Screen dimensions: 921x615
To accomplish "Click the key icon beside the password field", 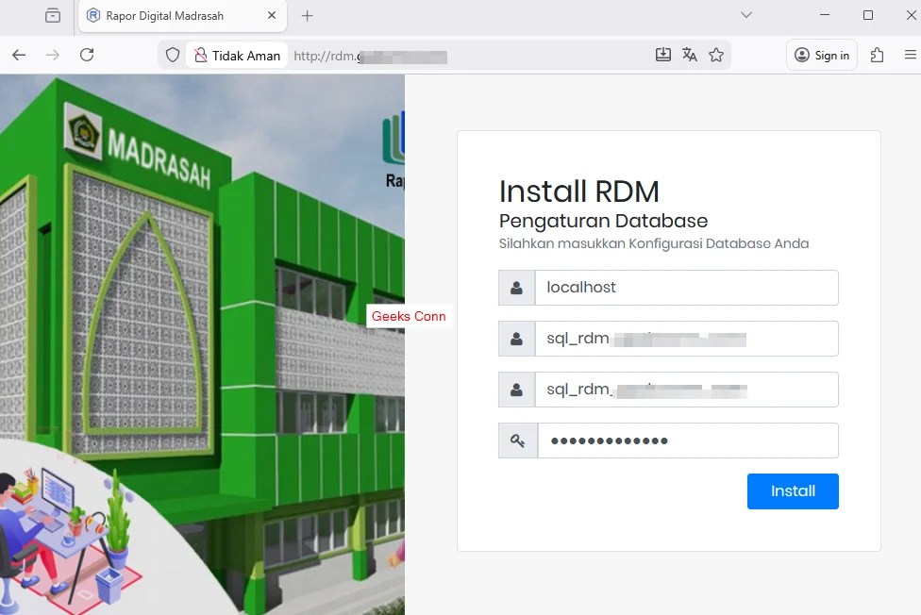I will [517, 440].
